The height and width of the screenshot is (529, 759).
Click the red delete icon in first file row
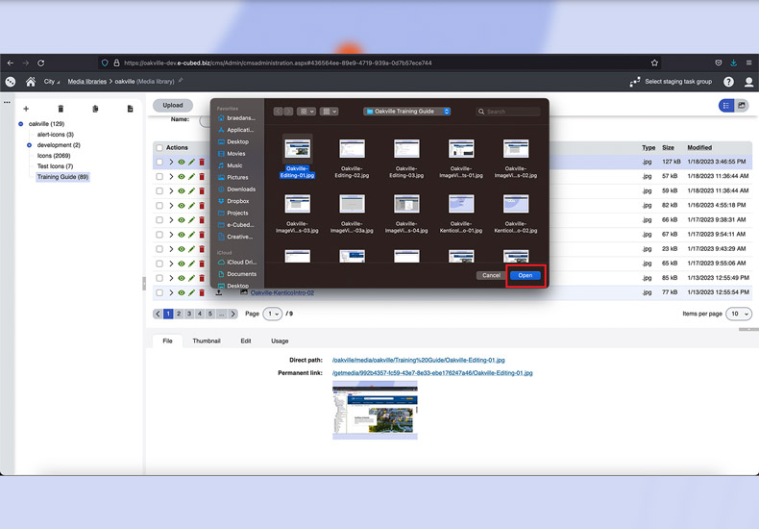coord(202,163)
